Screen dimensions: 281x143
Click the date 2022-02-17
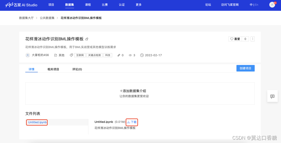coord(154,55)
